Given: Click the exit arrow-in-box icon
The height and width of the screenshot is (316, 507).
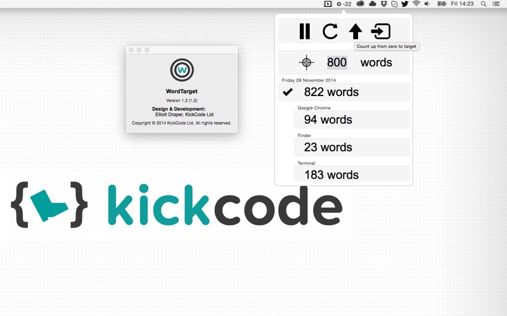Looking at the screenshot, I should point(381,31).
